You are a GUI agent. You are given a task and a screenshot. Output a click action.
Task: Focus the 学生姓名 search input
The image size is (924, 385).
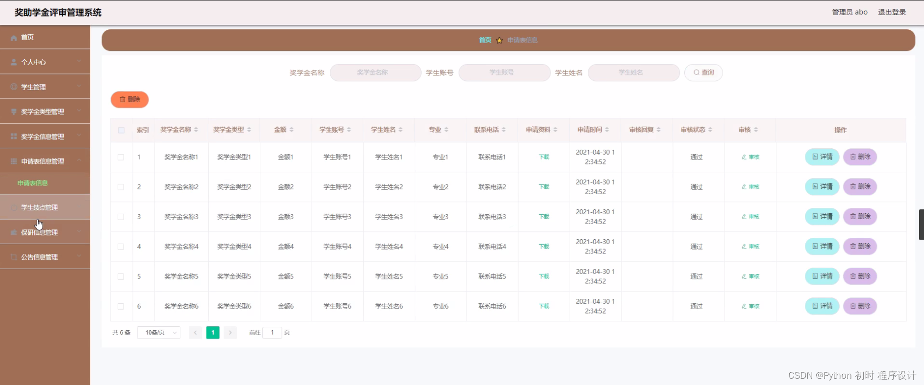(x=633, y=72)
